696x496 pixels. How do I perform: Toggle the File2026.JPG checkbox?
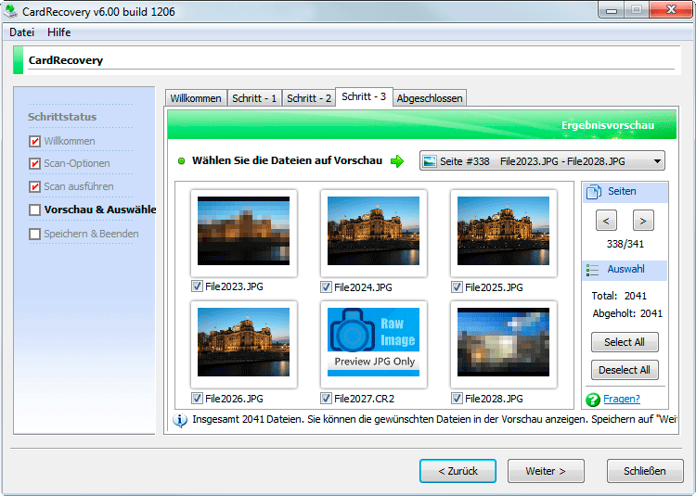197,398
